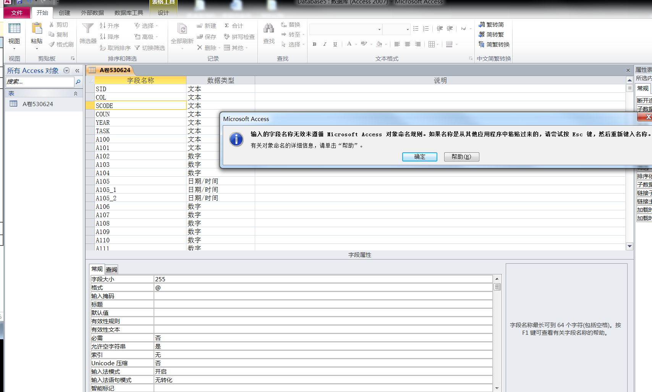
Task: Click Refresh All (全部刷新) icon
Action: (x=182, y=29)
